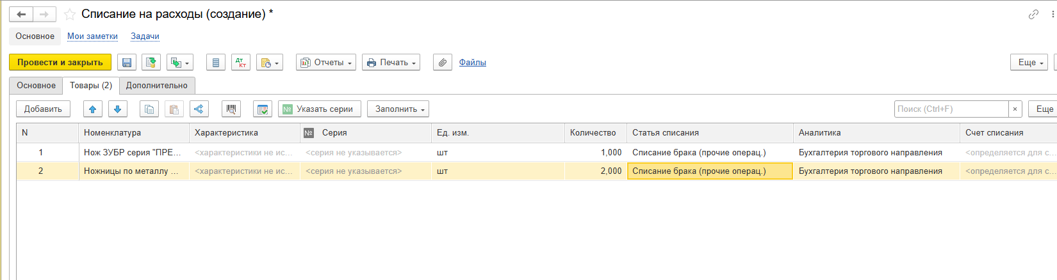Expand the Печать dropdown
Viewport: 1057px width, 280px height.
391,63
